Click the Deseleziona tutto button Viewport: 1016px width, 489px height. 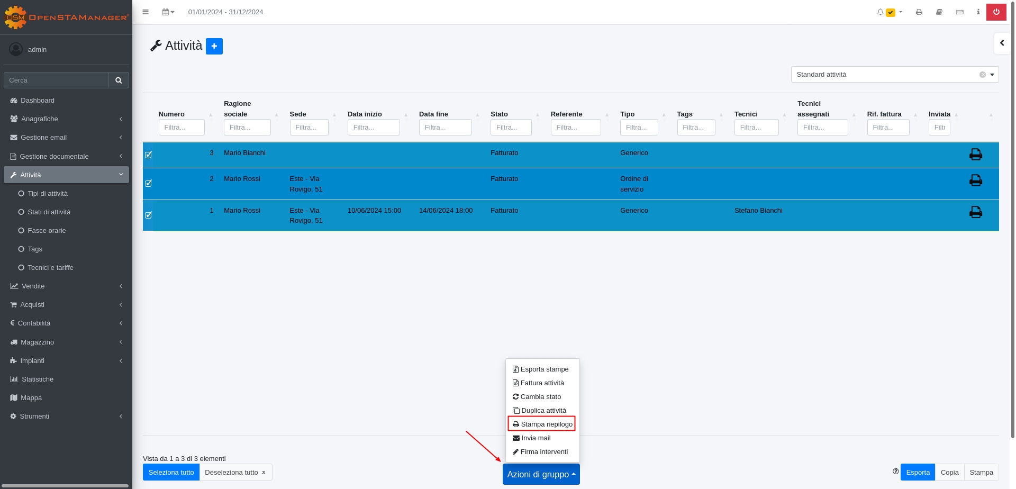click(235, 473)
